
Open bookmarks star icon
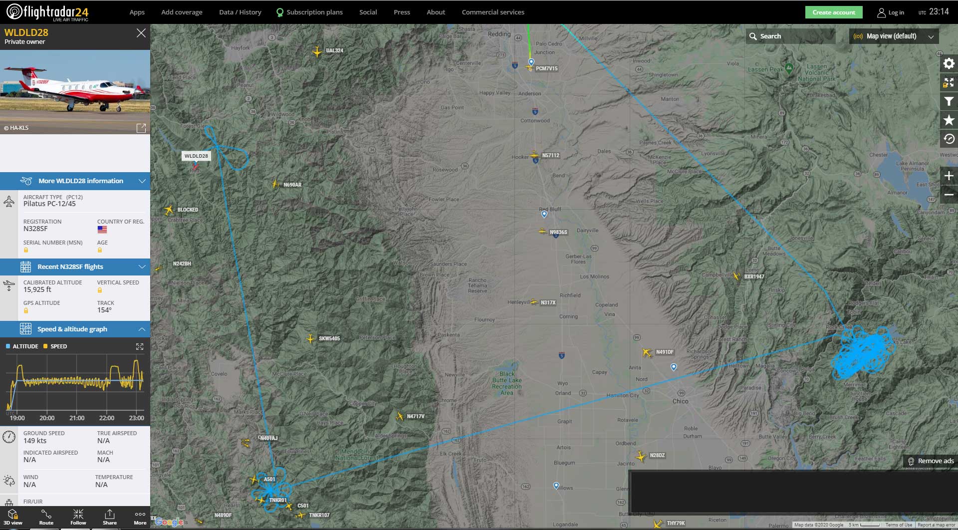(x=949, y=120)
